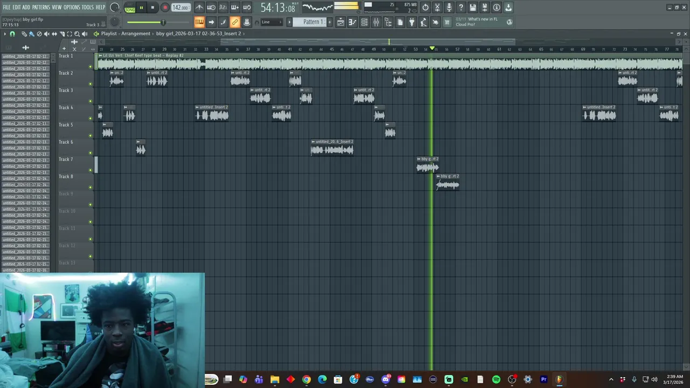This screenshot has width=690, height=388.
Task: Toggle the note/clip grouping icon
Action: point(223,22)
